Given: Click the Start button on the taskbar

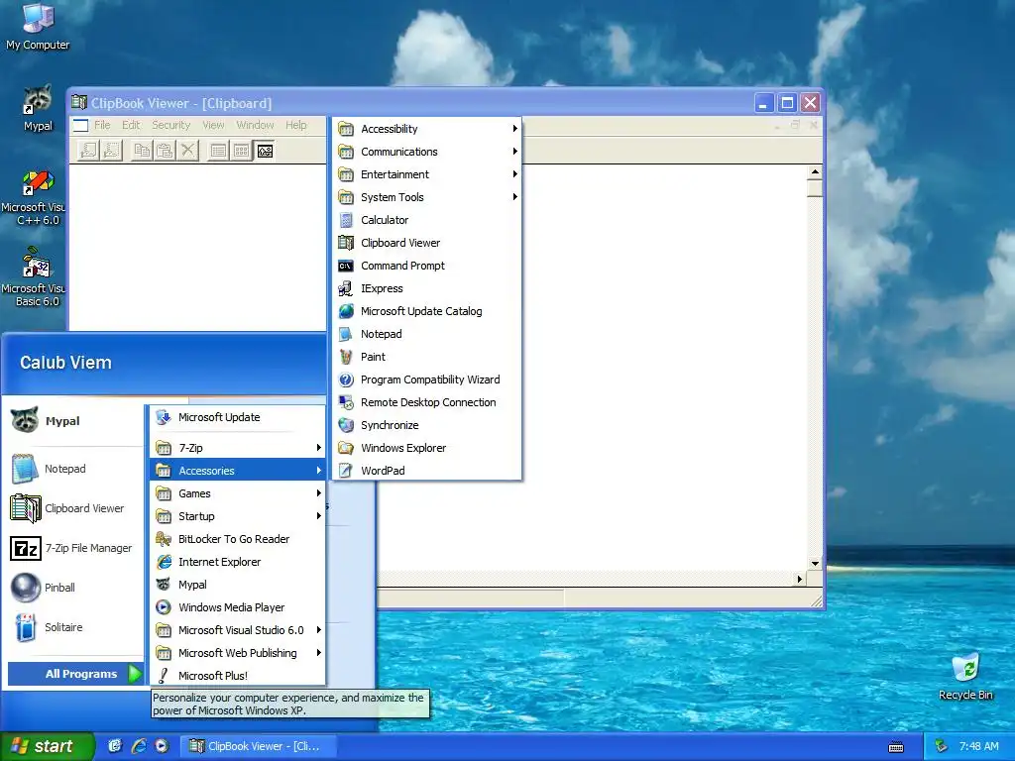Looking at the screenshot, I should coord(47,746).
